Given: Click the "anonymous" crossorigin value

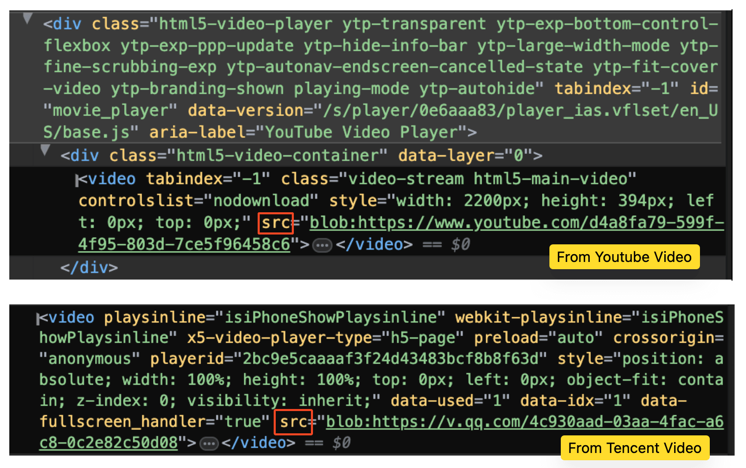Looking at the screenshot, I should (90, 359).
